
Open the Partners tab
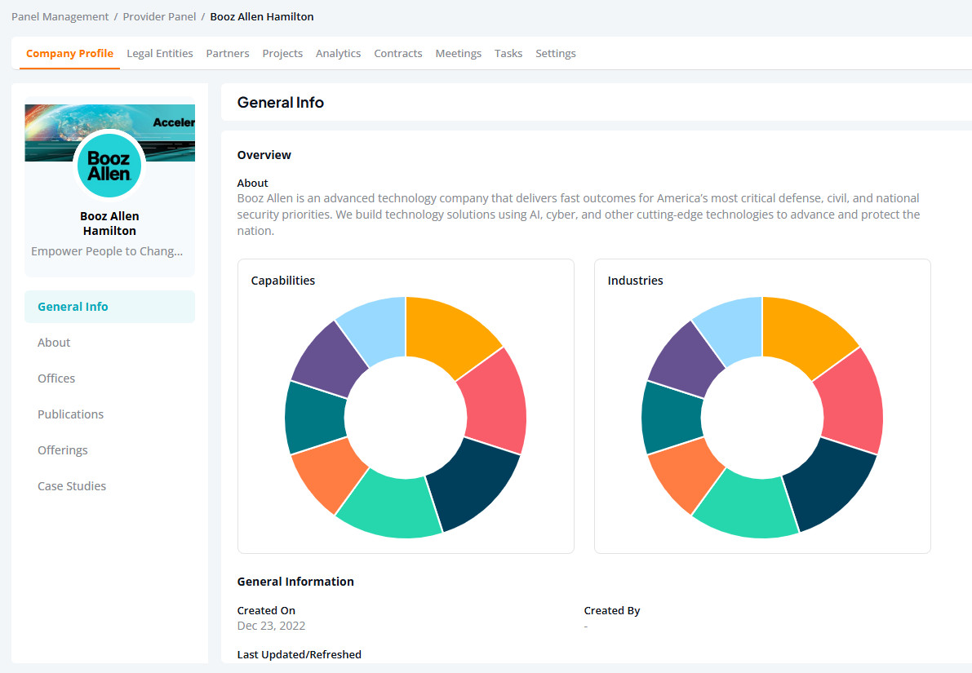[228, 53]
